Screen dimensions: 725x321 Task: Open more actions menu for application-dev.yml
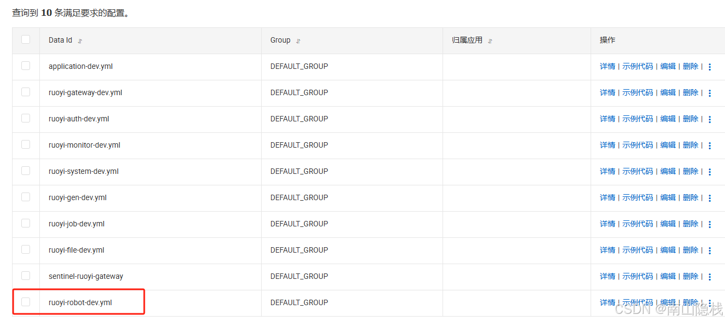click(x=710, y=67)
